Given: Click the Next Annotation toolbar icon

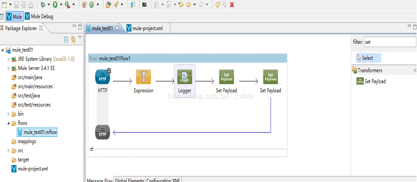Looking at the screenshot, I should 156,5.
